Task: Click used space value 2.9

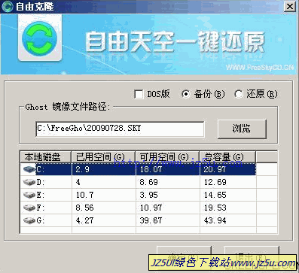Action: coord(82,169)
